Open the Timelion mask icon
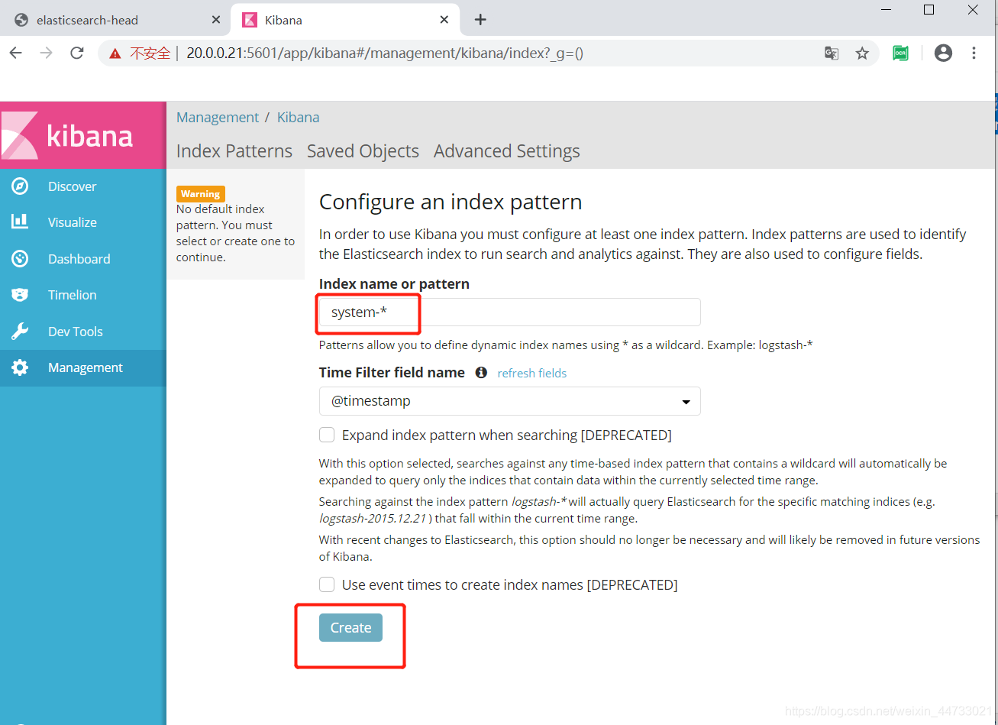The height and width of the screenshot is (725, 998). (x=20, y=295)
